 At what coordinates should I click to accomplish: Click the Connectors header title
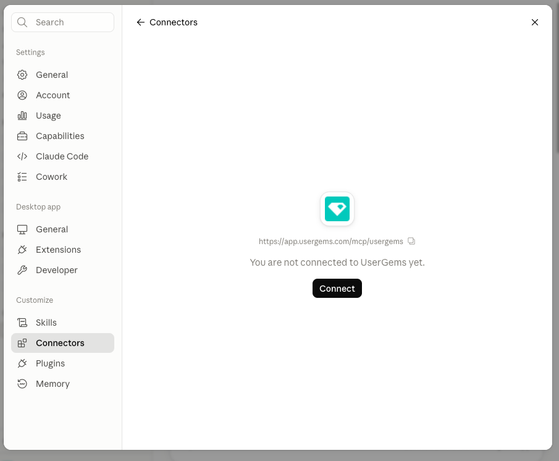(174, 22)
